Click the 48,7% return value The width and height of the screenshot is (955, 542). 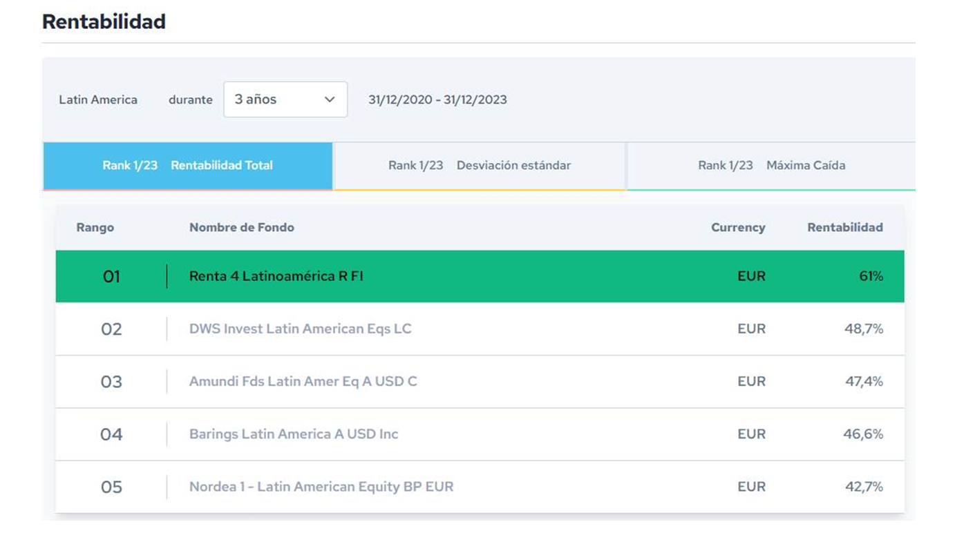[864, 329]
